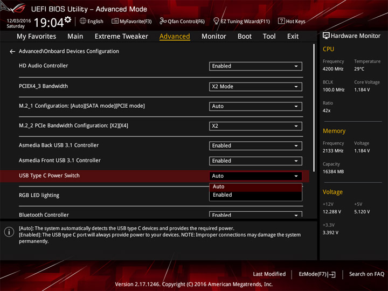
Task: Click the clock settings gear icon
Action: click(x=68, y=19)
